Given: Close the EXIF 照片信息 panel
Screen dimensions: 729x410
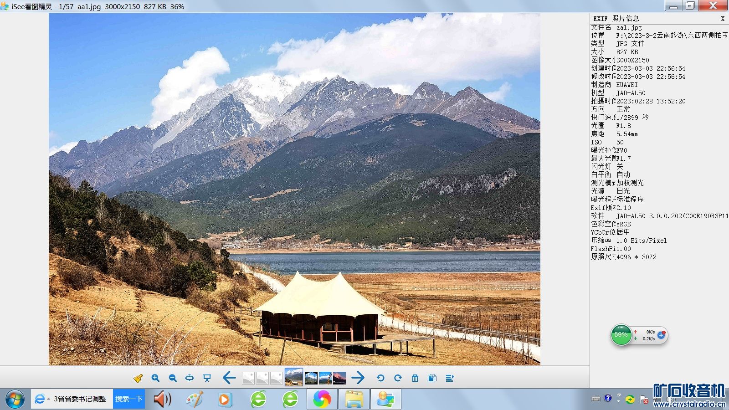Looking at the screenshot, I should (x=723, y=19).
